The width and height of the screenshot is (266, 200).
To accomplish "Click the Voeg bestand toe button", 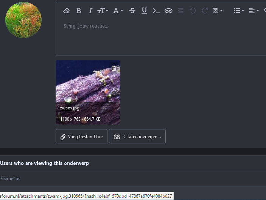I will tap(81, 136).
